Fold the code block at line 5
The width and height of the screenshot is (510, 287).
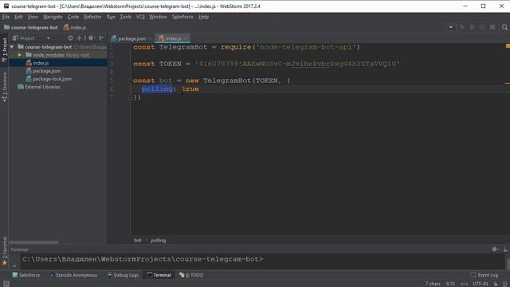129,80
